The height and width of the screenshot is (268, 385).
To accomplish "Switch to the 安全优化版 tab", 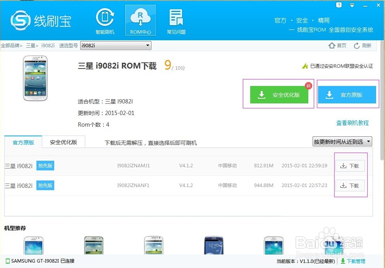I will (x=64, y=142).
